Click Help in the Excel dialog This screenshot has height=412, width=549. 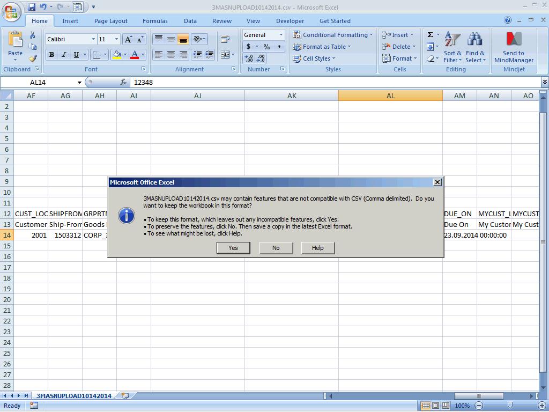pyautogui.click(x=318, y=248)
